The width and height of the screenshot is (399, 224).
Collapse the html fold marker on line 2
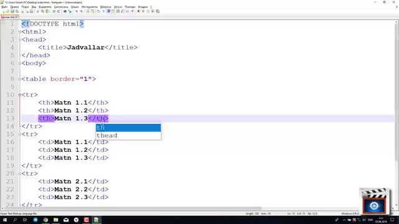[x=20, y=32]
